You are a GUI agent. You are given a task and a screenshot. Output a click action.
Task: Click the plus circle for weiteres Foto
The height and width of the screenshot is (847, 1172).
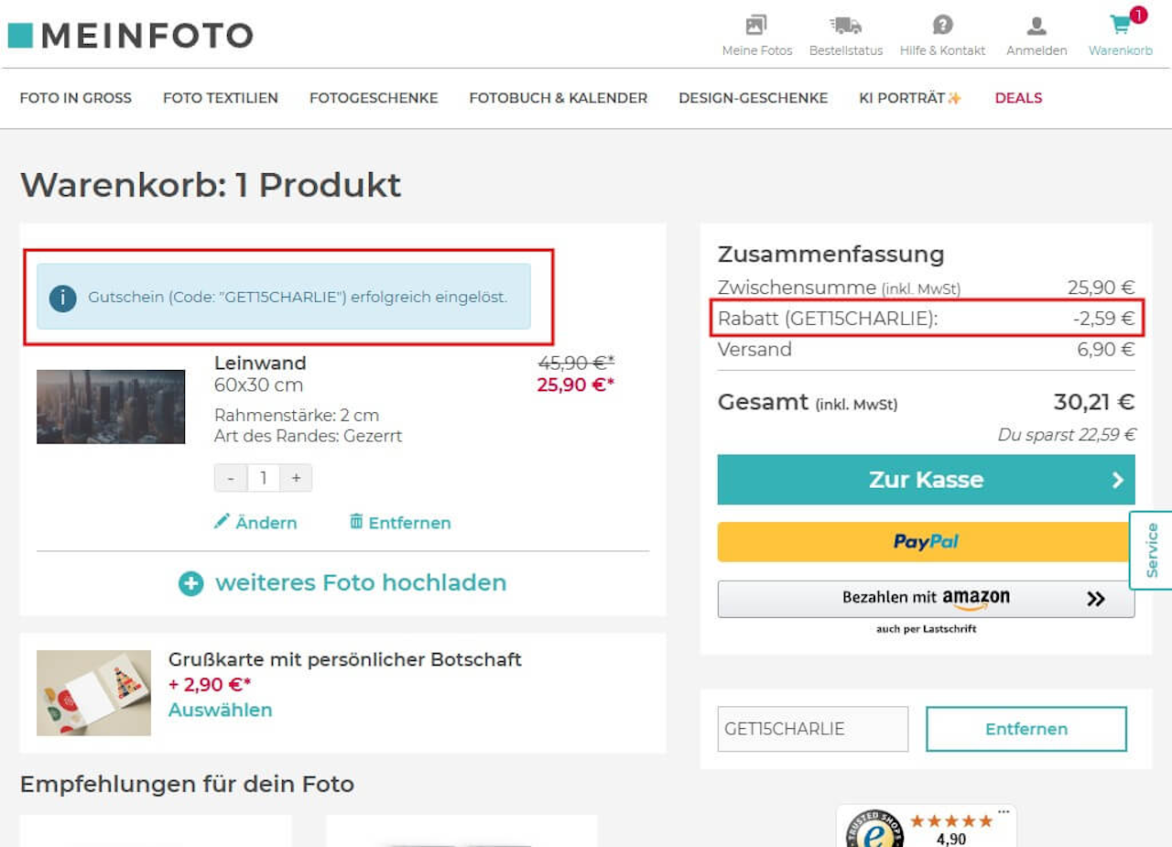(x=190, y=583)
